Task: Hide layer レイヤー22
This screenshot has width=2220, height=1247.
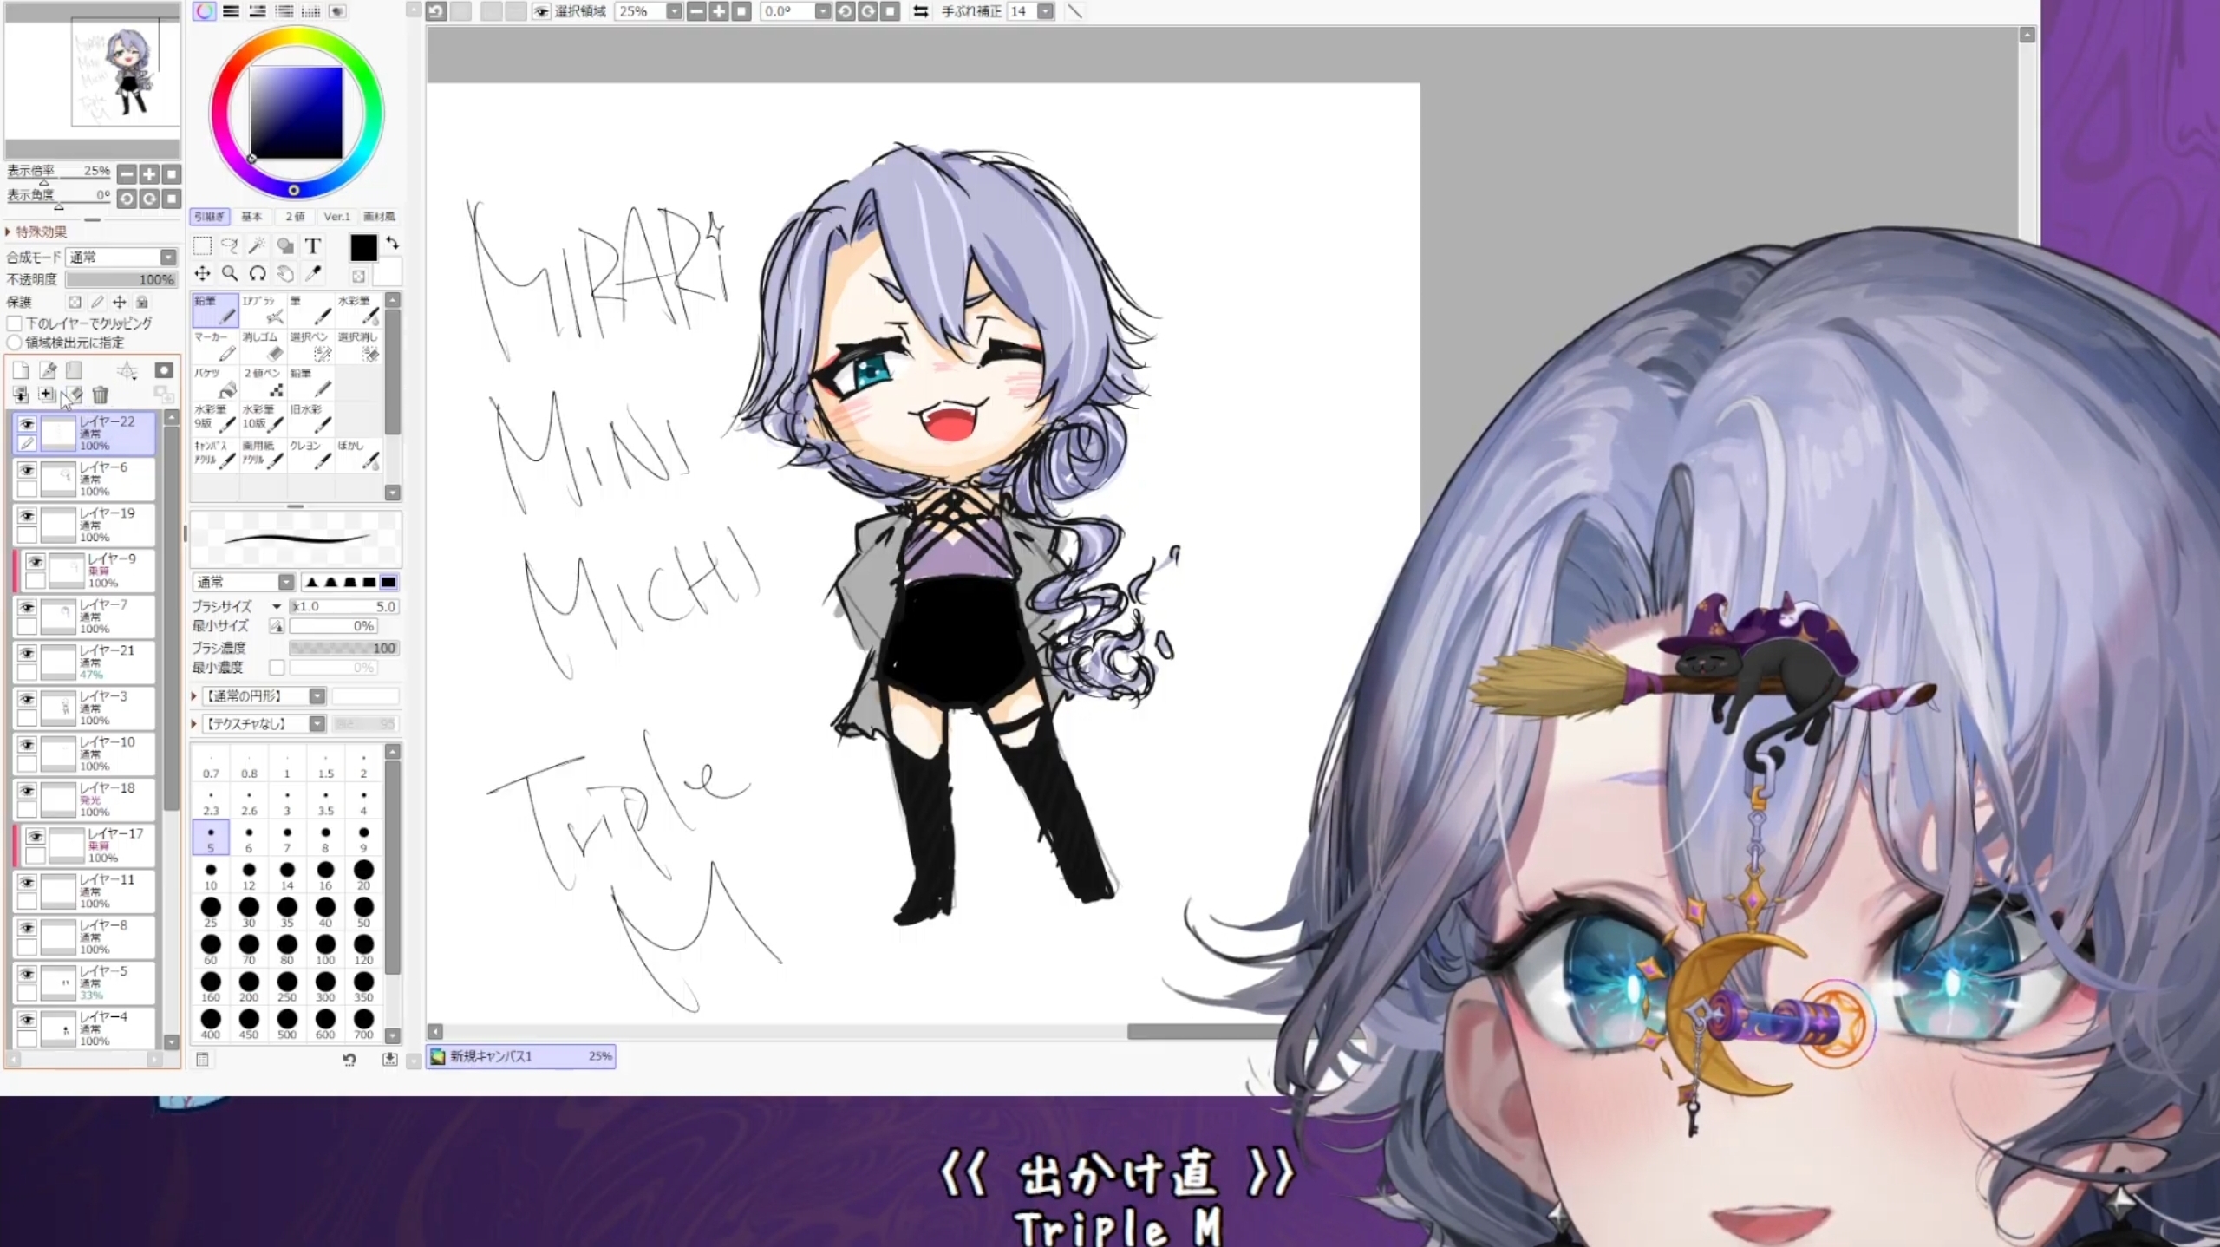Action: (27, 425)
